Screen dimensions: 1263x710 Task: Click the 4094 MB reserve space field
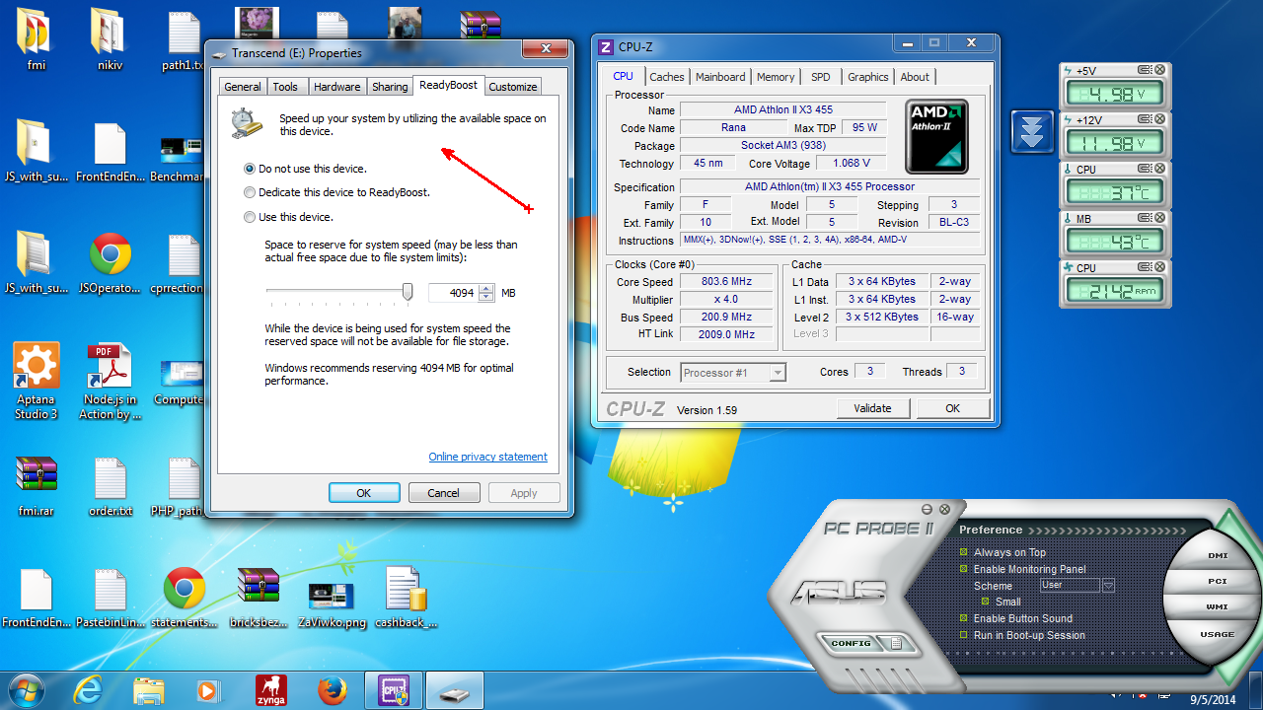pos(453,293)
